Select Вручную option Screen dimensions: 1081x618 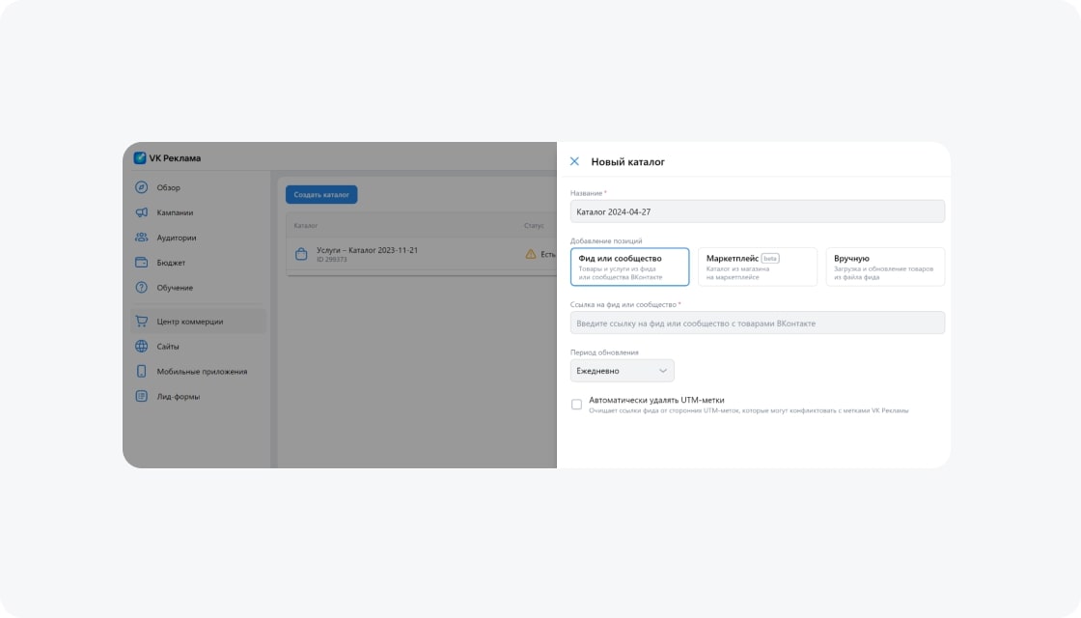coord(885,267)
